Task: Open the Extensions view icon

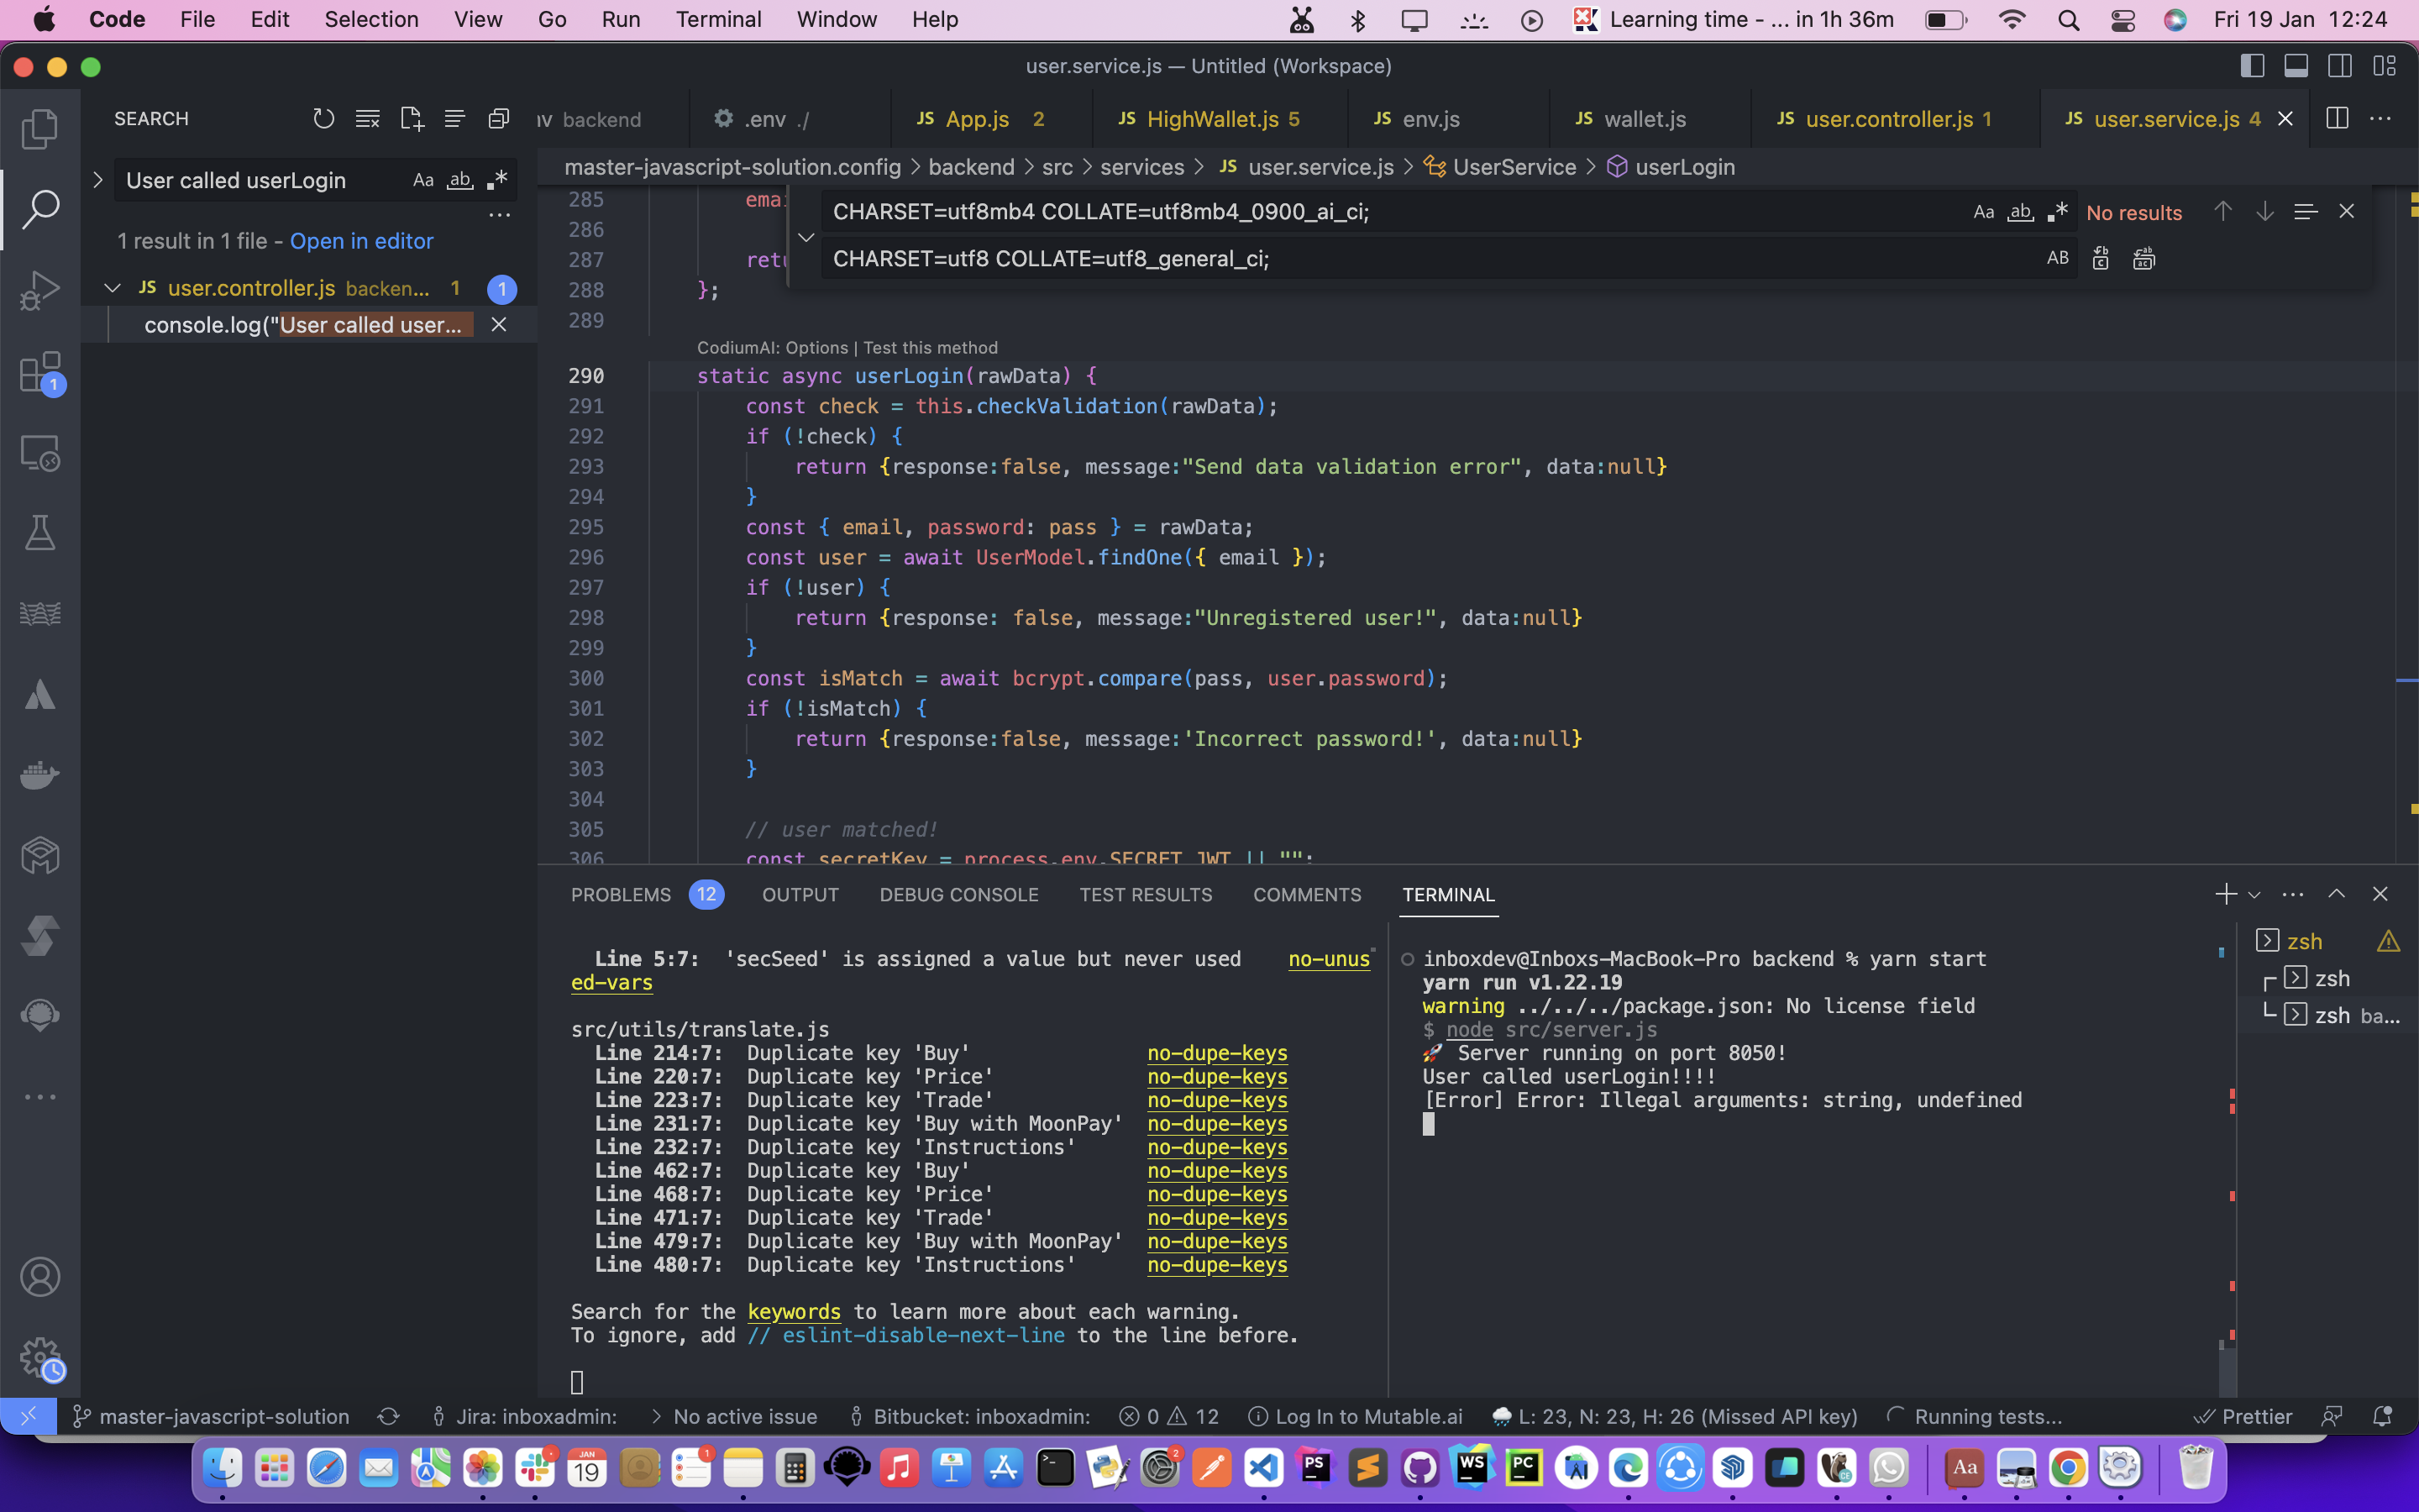Action: [x=40, y=372]
